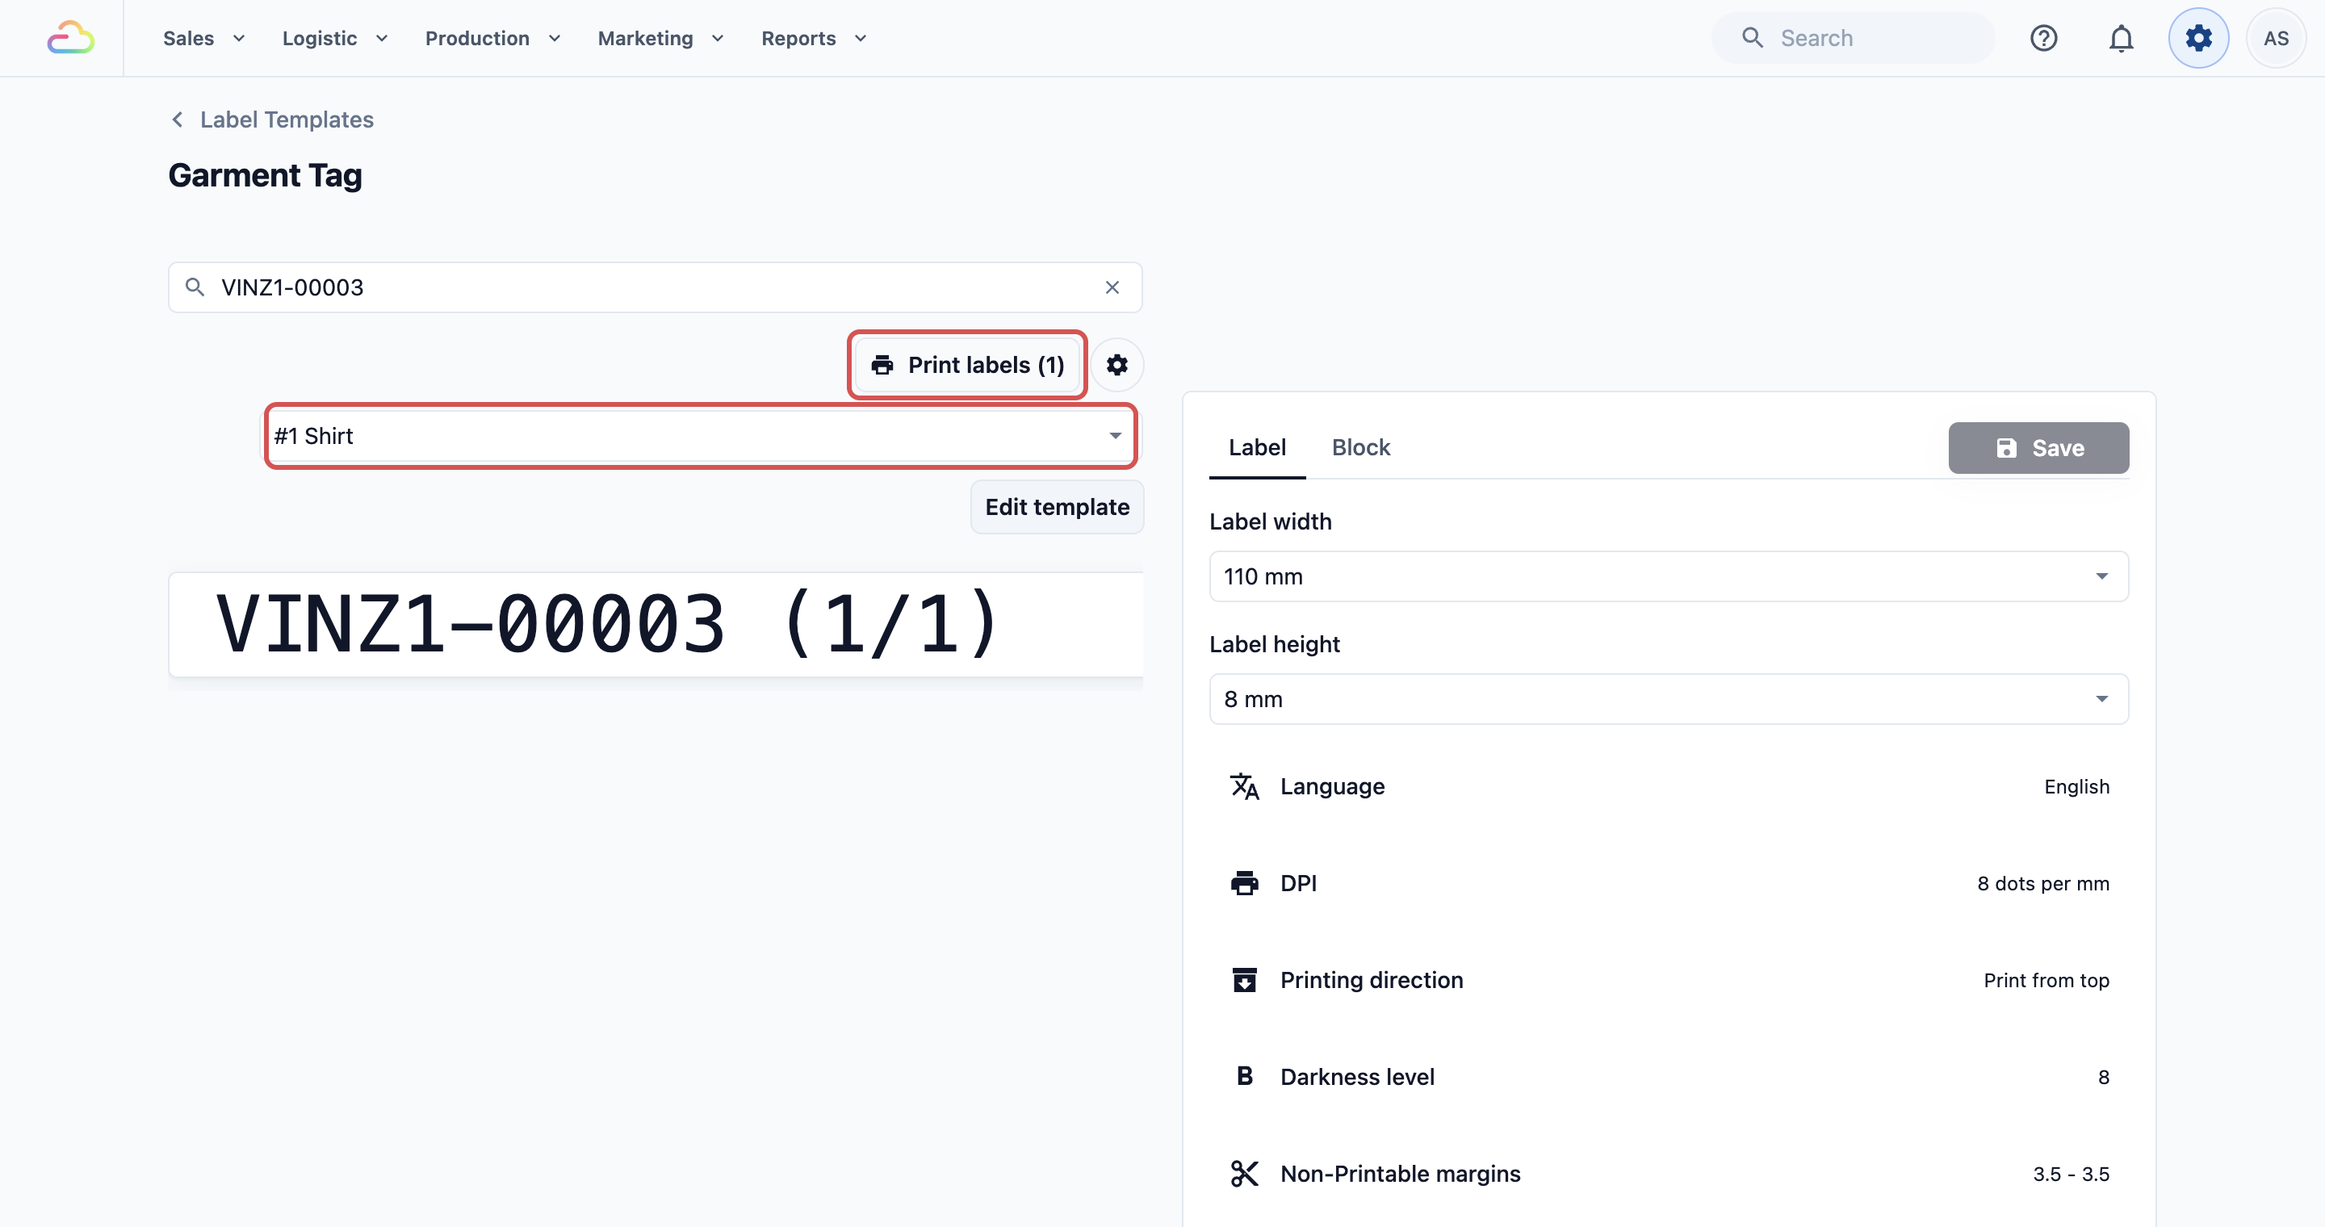Switch to the Block tab
The width and height of the screenshot is (2325, 1227).
[1360, 447]
